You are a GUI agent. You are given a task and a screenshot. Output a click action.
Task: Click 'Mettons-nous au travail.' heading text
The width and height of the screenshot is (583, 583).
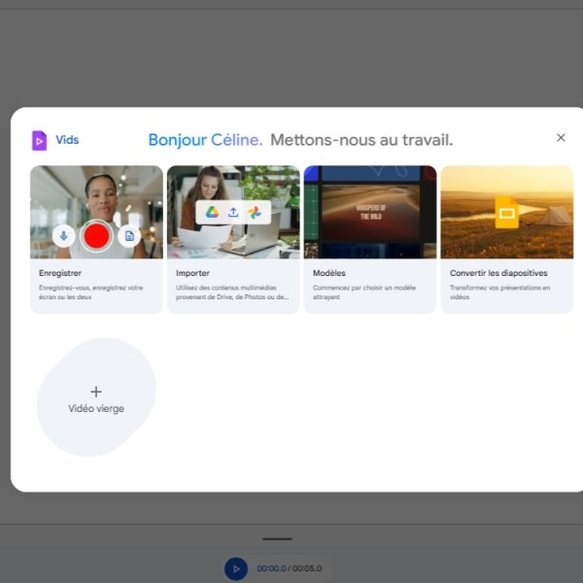[x=361, y=140]
